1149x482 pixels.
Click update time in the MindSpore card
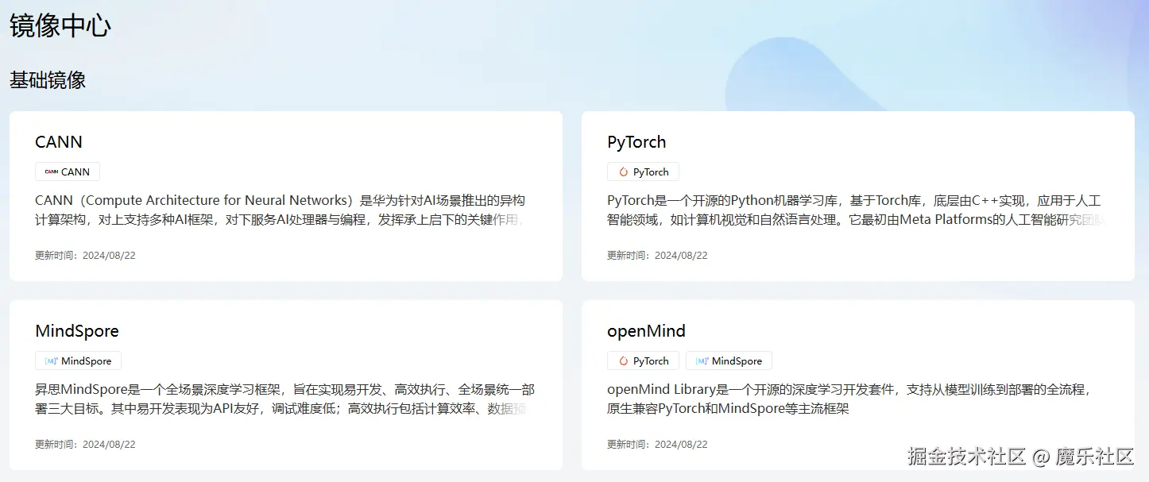85,445
